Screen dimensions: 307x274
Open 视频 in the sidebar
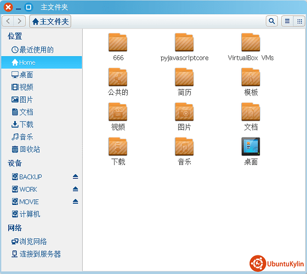(42, 87)
